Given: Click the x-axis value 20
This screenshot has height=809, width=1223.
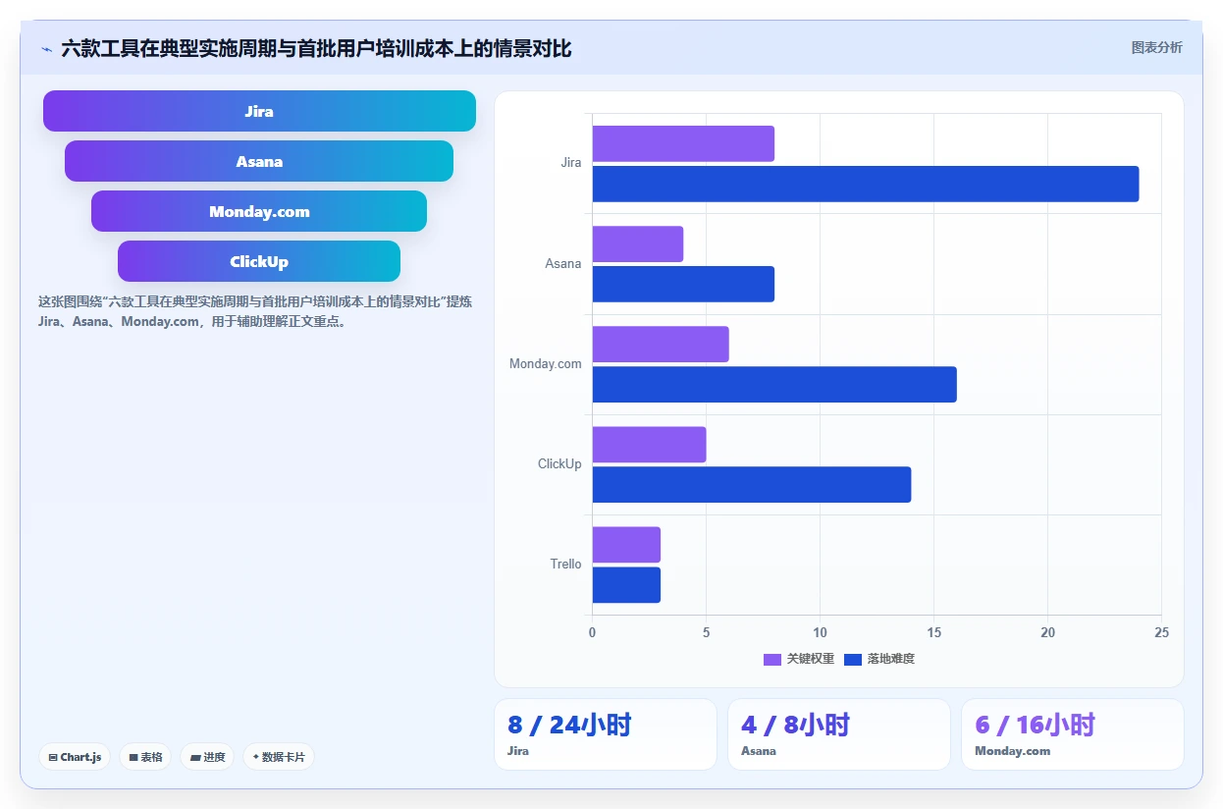Looking at the screenshot, I should [1048, 632].
